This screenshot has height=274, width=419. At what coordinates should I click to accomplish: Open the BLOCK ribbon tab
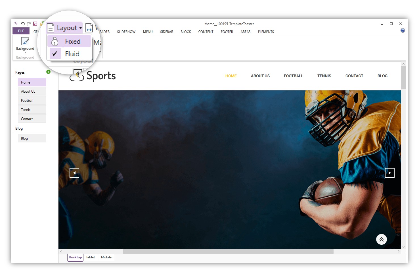[x=186, y=32]
